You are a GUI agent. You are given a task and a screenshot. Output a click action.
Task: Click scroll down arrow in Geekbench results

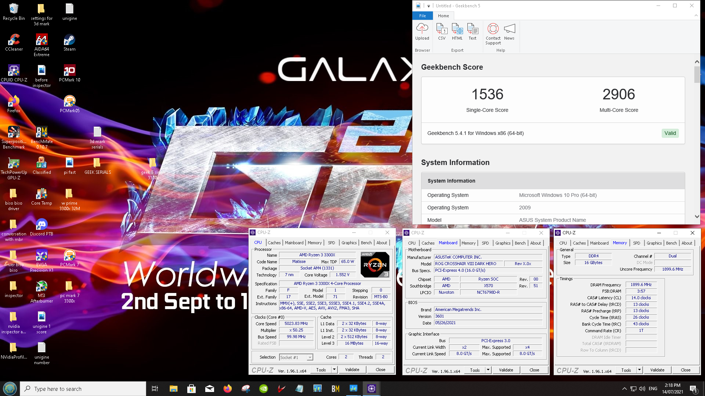[697, 217]
